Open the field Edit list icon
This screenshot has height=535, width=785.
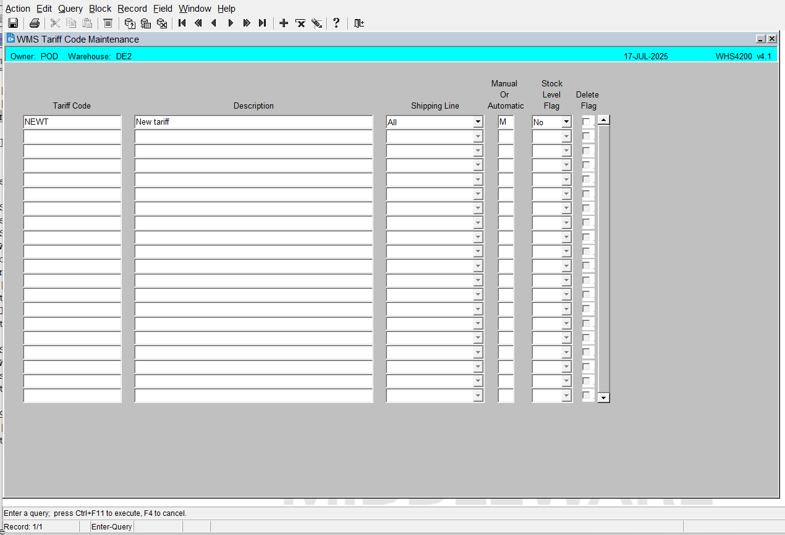[x=108, y=23]
